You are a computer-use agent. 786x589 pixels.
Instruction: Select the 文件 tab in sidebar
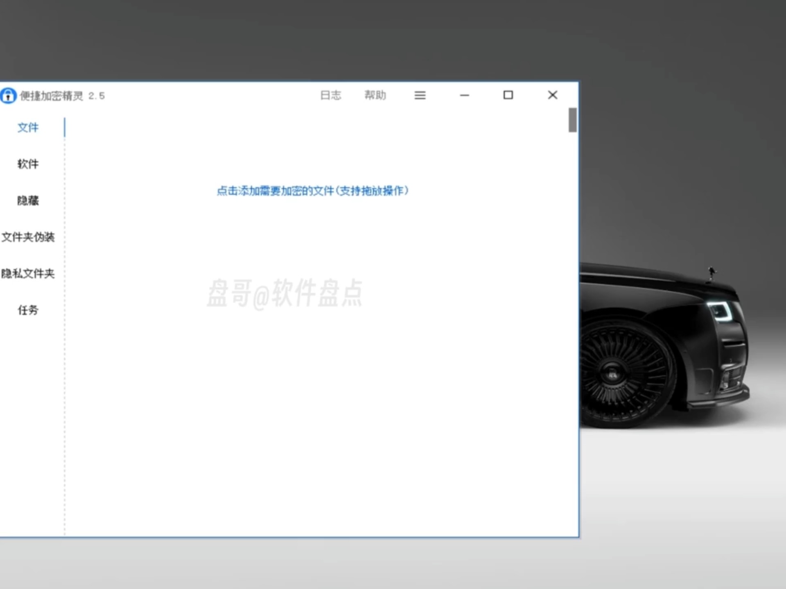(x=28, y=128)
